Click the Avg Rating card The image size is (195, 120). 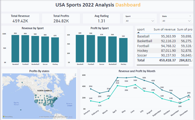(101, 19)
